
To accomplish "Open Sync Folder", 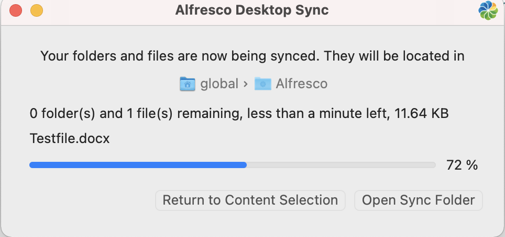I will [x=418, y=200].
